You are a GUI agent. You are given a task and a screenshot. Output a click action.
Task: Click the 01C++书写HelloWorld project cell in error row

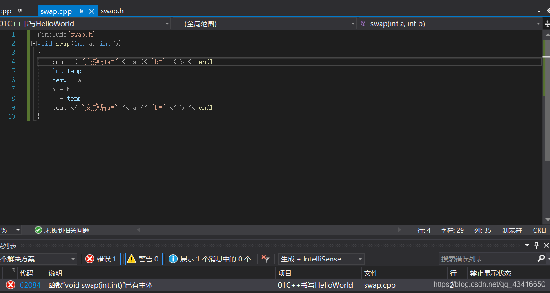pyautogui.click(x=316, y=285)
